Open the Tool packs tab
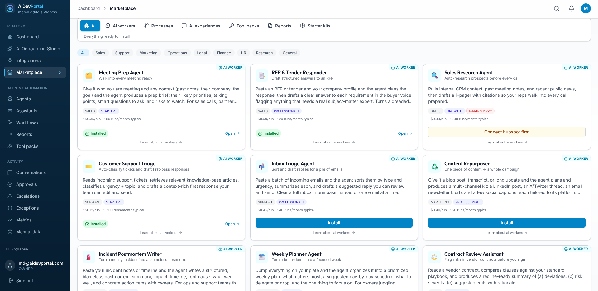 point(244,26)
